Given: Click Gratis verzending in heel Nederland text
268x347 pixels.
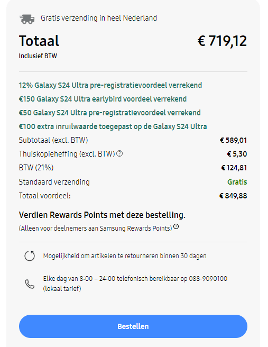Looking at the screenshot, I should [99, 18].
